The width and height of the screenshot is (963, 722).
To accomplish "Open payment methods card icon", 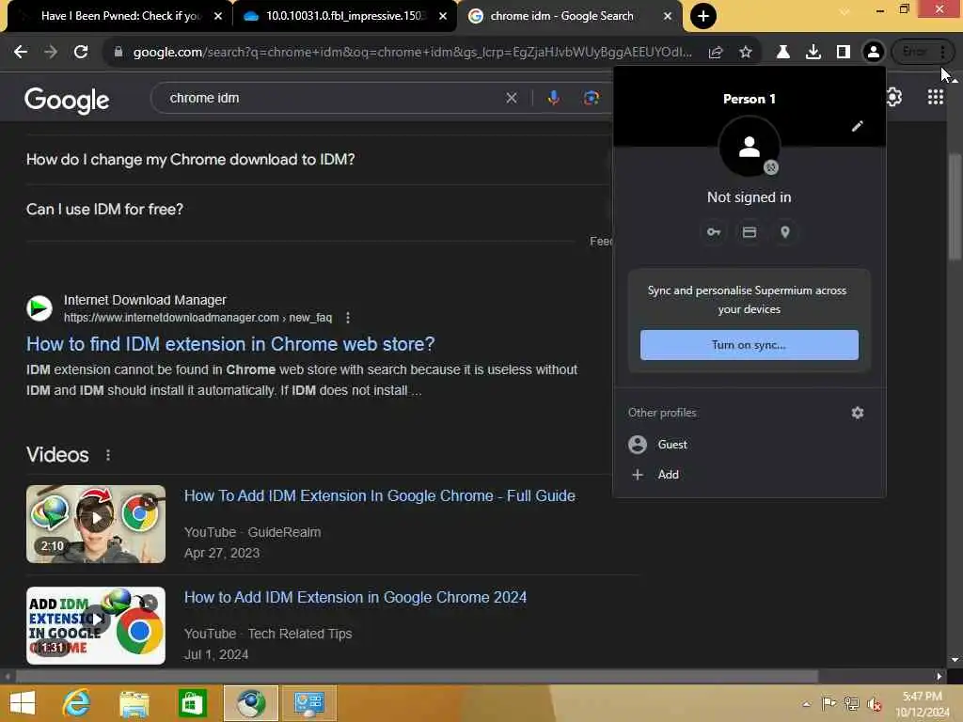I will click(750, 232).
